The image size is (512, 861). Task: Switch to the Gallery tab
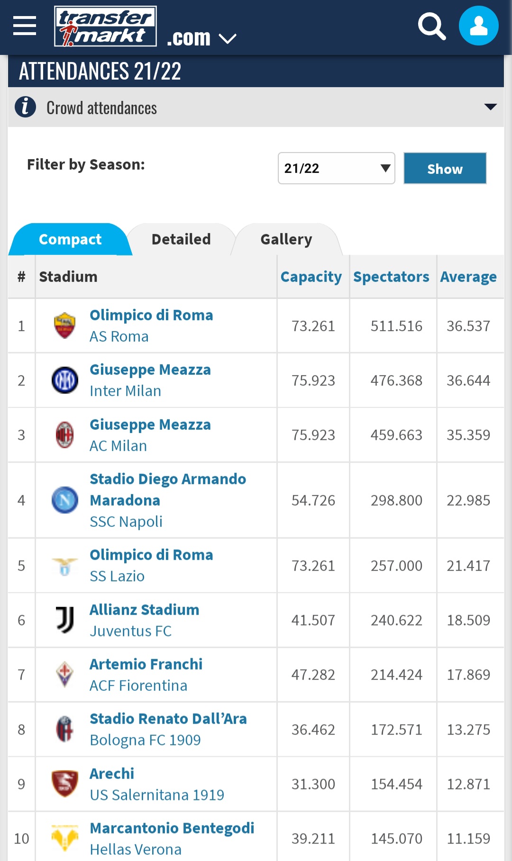(x=286, y=239)
